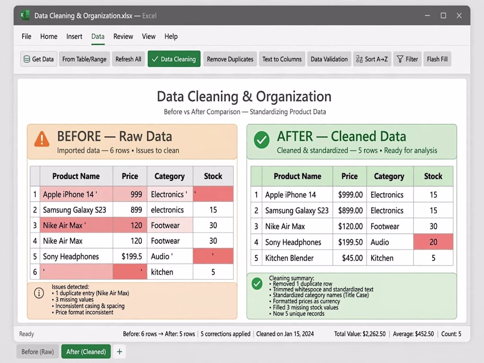
Task: Switch to the Review tab
Action: pyautogui.click(x=123, y=37)
